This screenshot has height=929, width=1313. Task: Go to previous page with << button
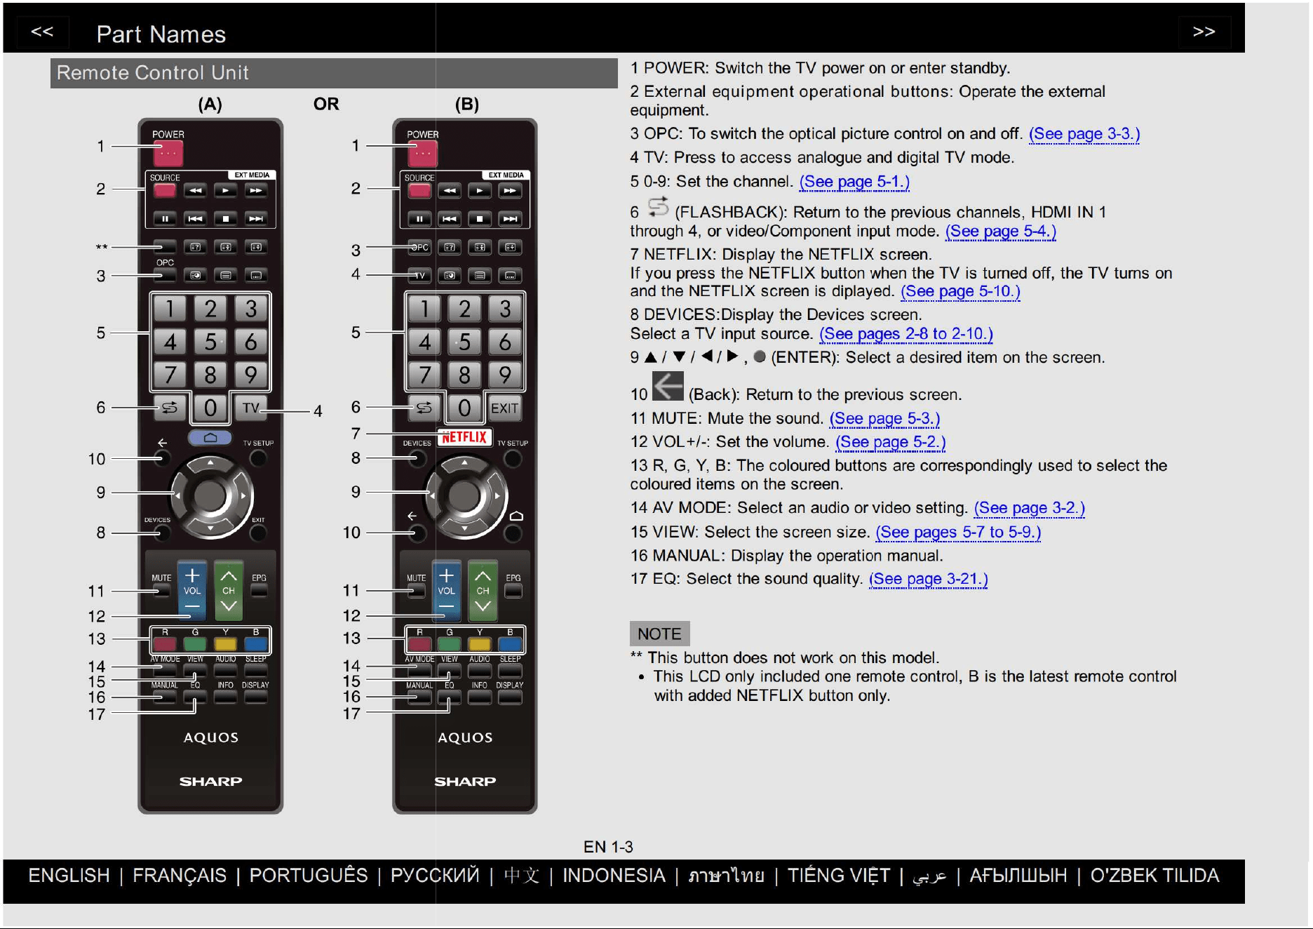(42, 32)
